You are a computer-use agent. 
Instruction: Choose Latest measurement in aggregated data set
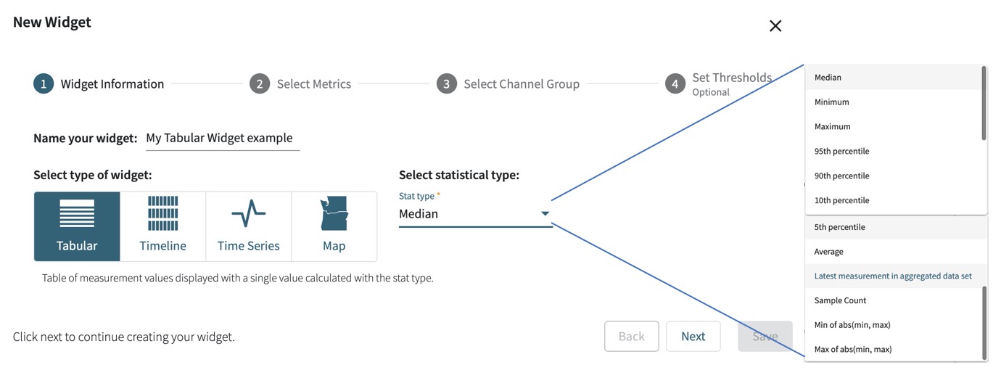tap(893, 276)
